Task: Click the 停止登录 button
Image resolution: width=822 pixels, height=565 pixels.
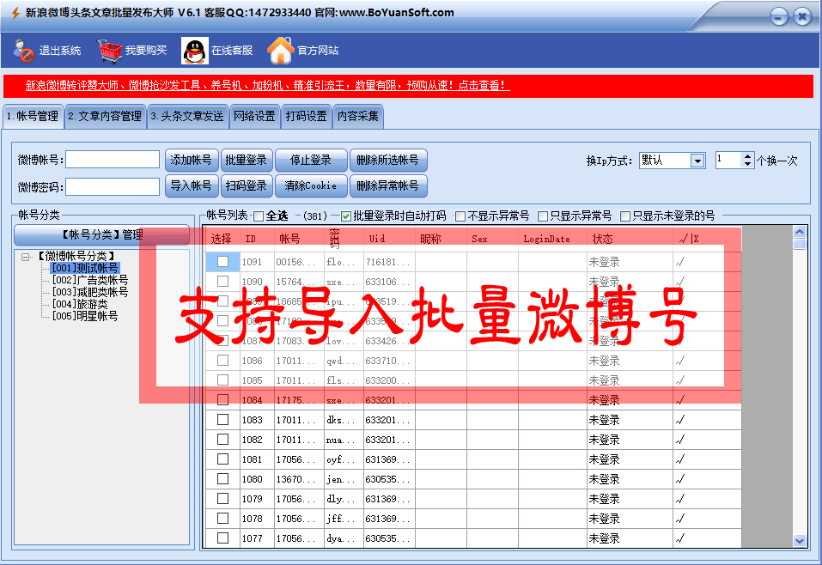Action: pyautogui.click(x=311, y=161)
